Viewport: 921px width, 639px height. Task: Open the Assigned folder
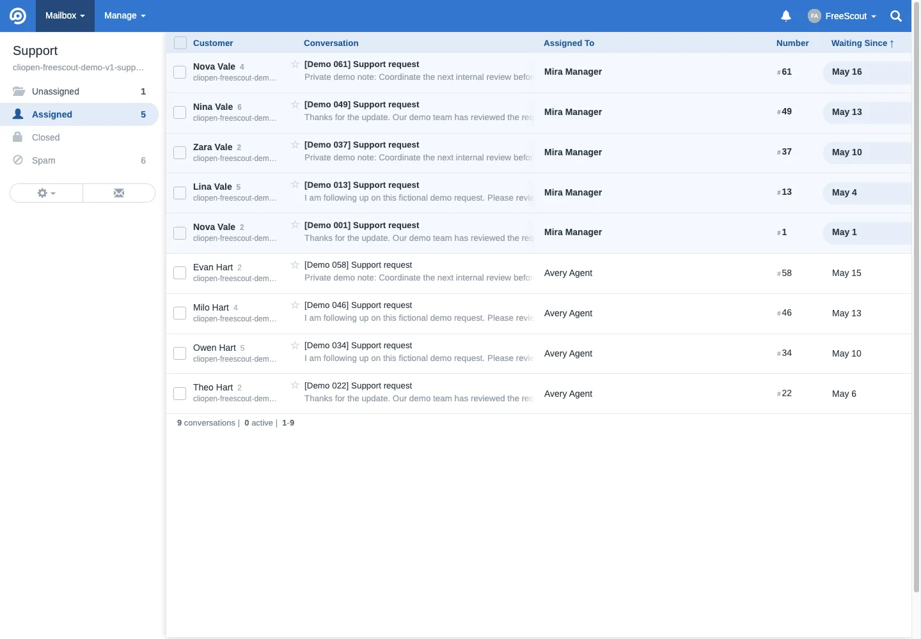79,114
